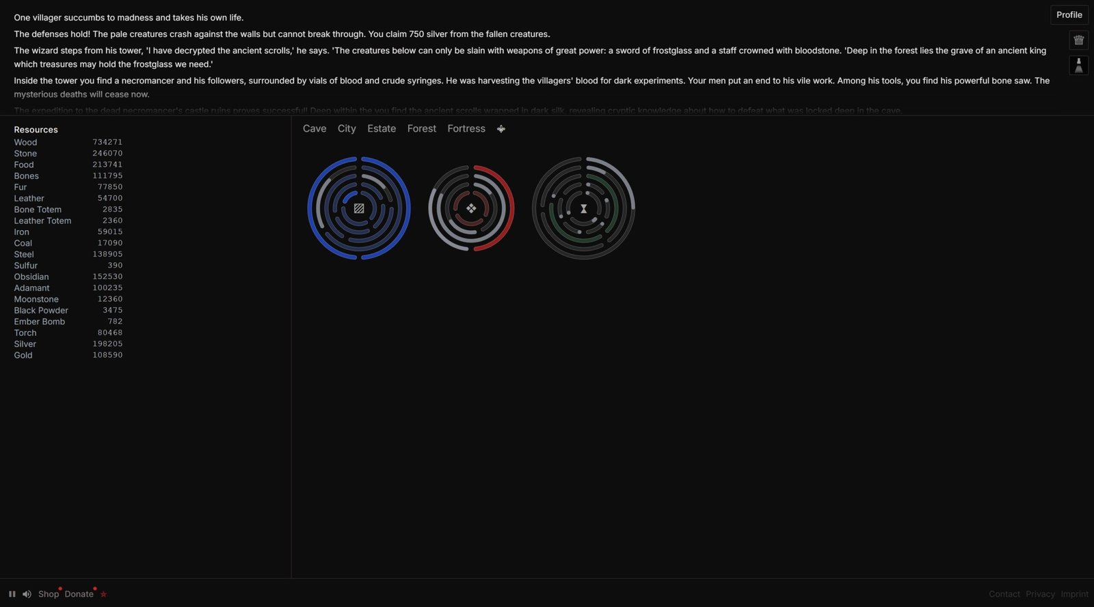Click the robed figure icon at top right

coord(1078,66)
